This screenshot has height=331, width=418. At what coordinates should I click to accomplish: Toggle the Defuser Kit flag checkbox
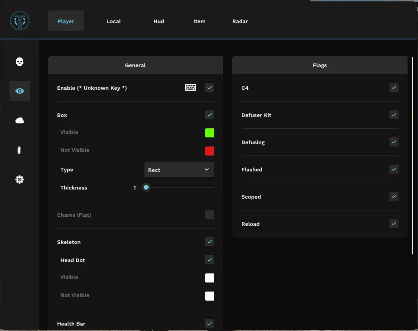click(x=394, y=115)
